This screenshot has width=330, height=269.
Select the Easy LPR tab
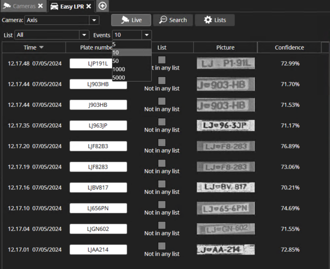coord(67,6)
